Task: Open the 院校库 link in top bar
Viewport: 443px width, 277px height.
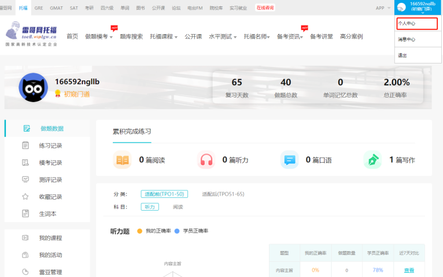Action: (216, 8)
